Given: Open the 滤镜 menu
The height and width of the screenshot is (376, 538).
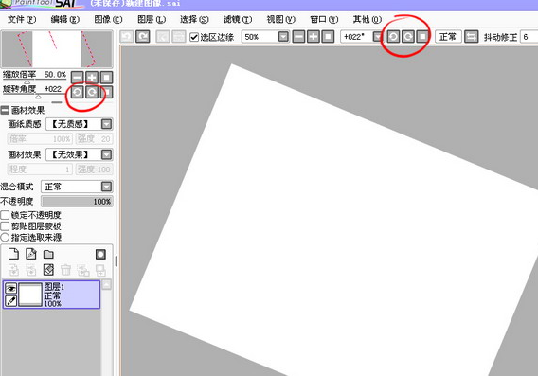Looking at the screenshot, I should point(238,19).
